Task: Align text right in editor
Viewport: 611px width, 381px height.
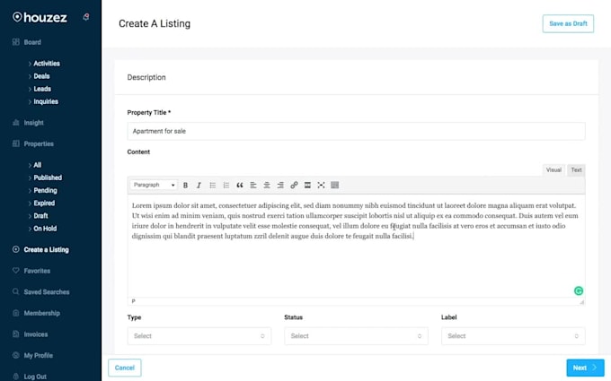Action: click(280, 185)
